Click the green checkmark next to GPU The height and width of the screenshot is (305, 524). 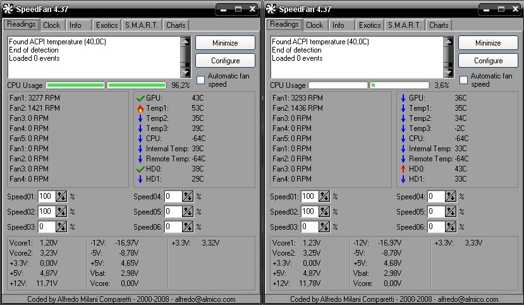[140, 98]
